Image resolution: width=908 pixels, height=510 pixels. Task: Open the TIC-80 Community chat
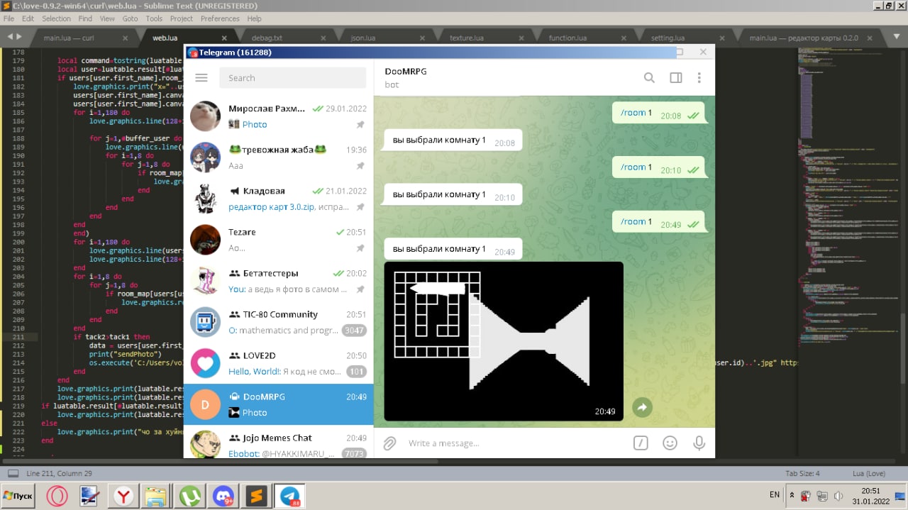click(278, 322)
